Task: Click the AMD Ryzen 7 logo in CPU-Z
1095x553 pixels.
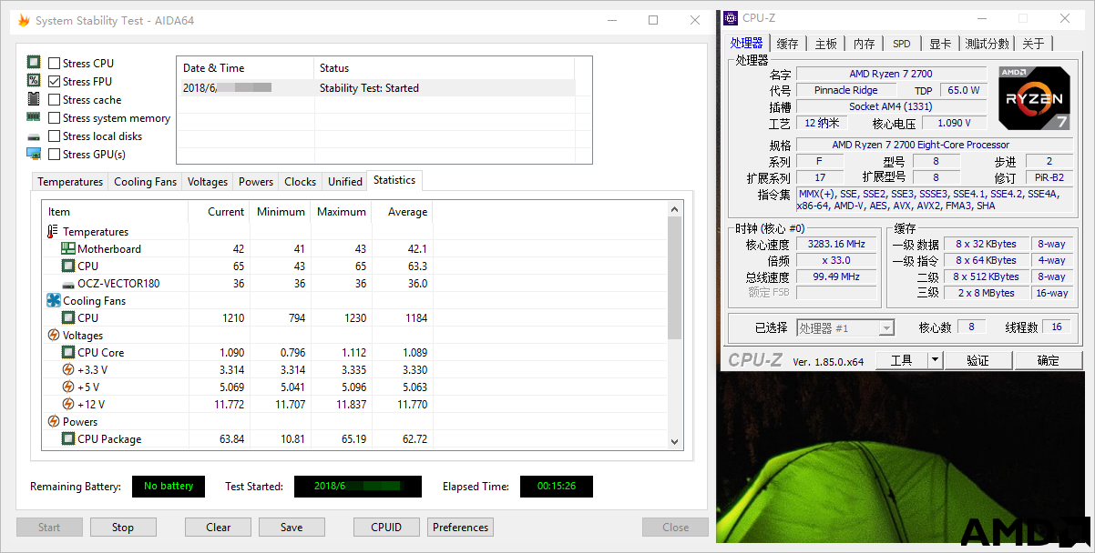Action: 1034,98
